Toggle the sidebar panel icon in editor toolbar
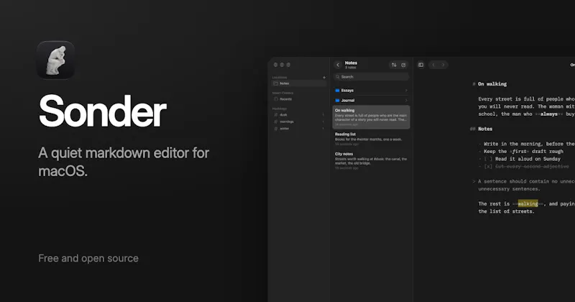575x302 pixels. click(x=420, y=65)
